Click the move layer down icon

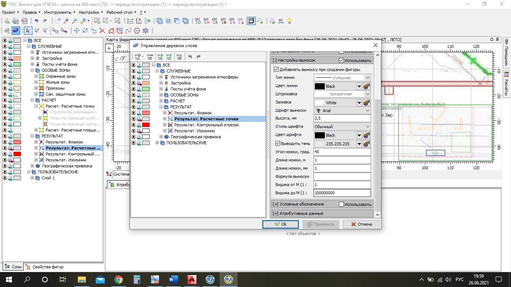coord(160,57)
